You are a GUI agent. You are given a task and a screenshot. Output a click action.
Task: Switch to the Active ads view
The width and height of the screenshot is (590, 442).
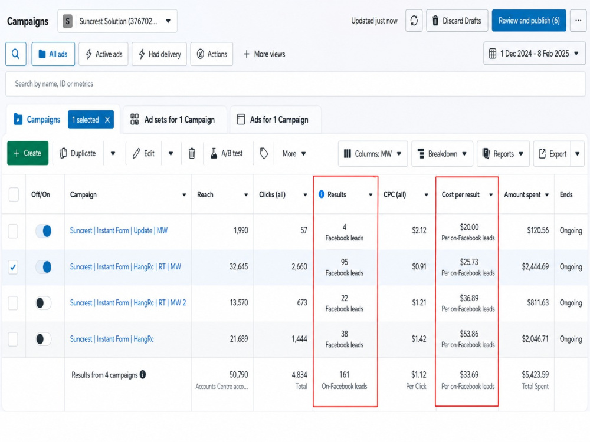click(x=103, y=54)
